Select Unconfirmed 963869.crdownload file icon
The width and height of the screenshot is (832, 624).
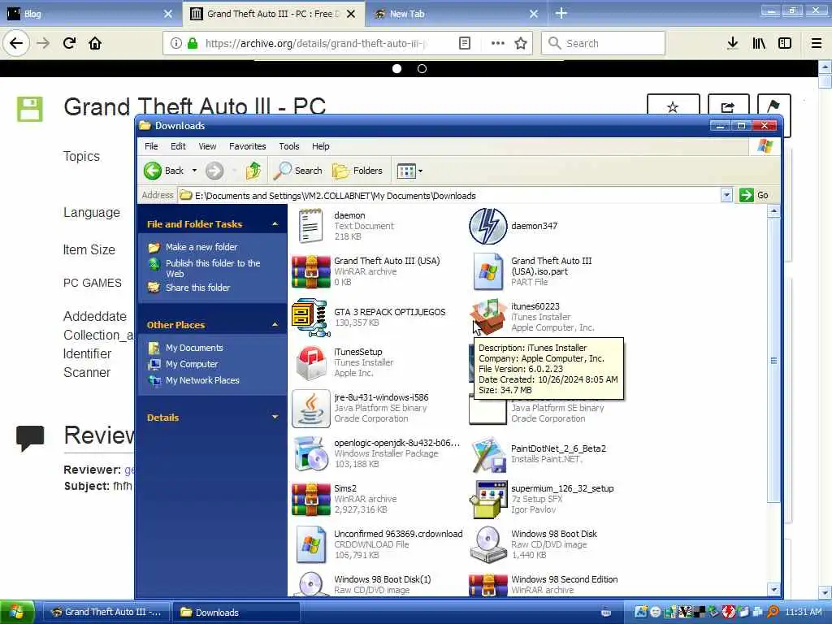pyautogui.click(x=311, y=544)
